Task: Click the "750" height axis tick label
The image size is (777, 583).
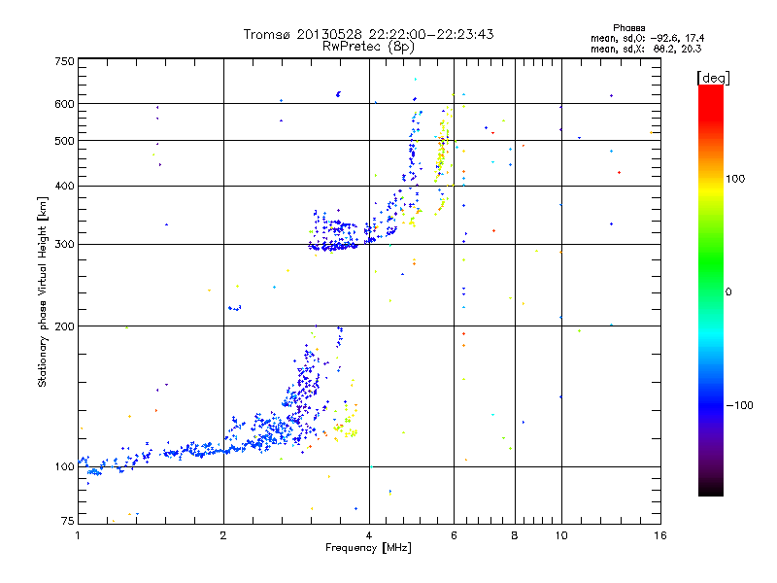Action: pos(64,61)
